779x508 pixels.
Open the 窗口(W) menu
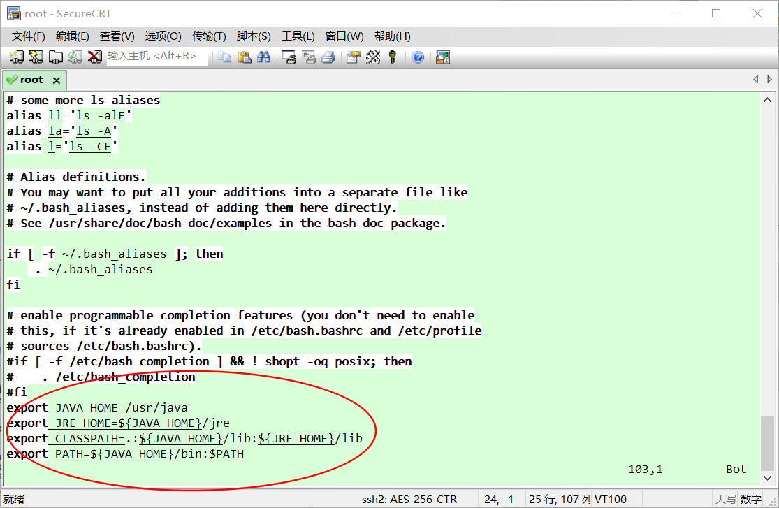coord(344,36)
